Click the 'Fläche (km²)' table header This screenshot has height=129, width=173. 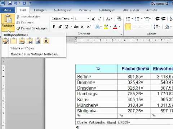pos(135,69)
